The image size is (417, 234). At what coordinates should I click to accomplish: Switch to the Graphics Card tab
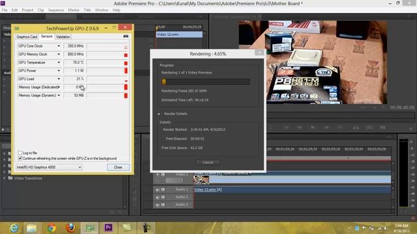click(x=27, y=36)
